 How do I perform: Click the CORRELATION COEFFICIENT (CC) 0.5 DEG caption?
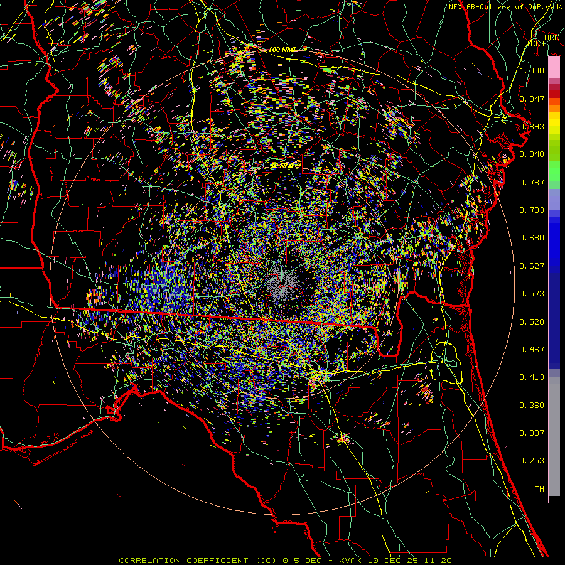(x=220, y=561)
